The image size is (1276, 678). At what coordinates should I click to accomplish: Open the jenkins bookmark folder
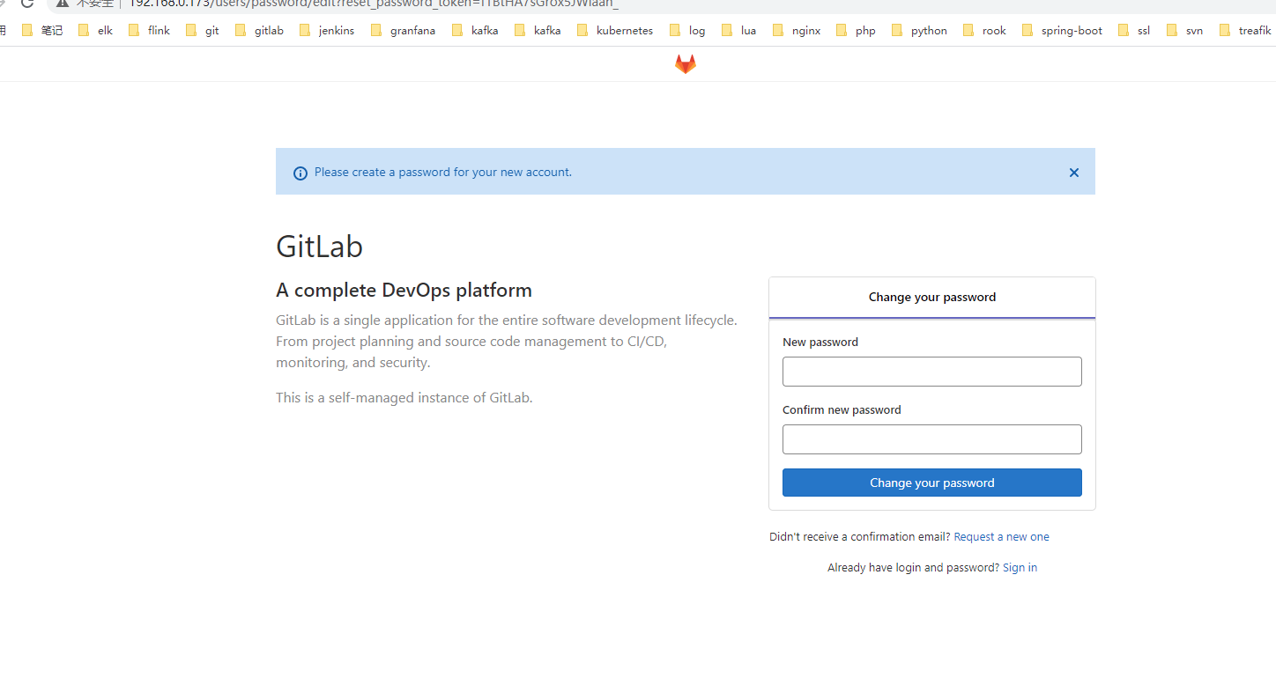tap(327, 31)
